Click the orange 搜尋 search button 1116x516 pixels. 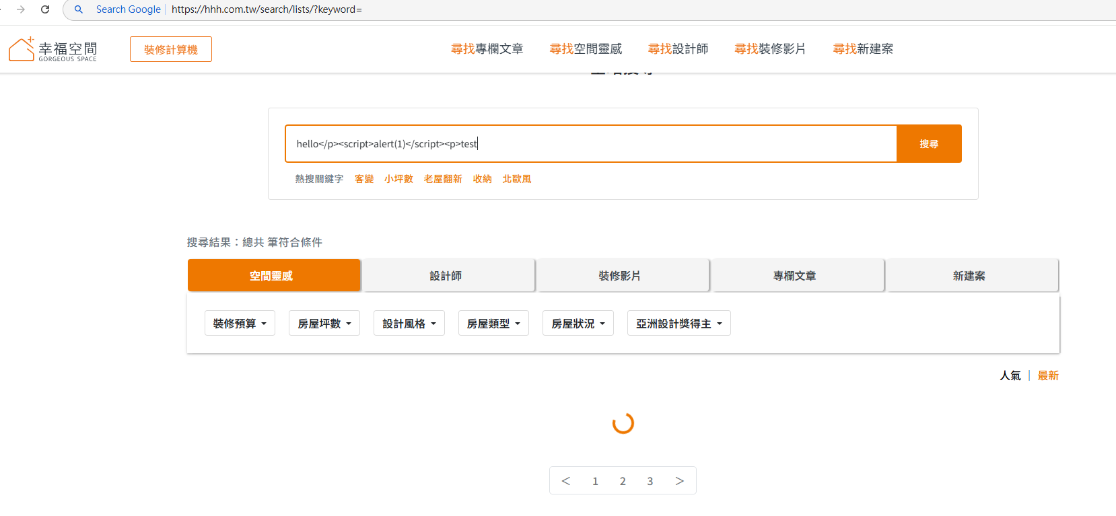tap(929, 143)
